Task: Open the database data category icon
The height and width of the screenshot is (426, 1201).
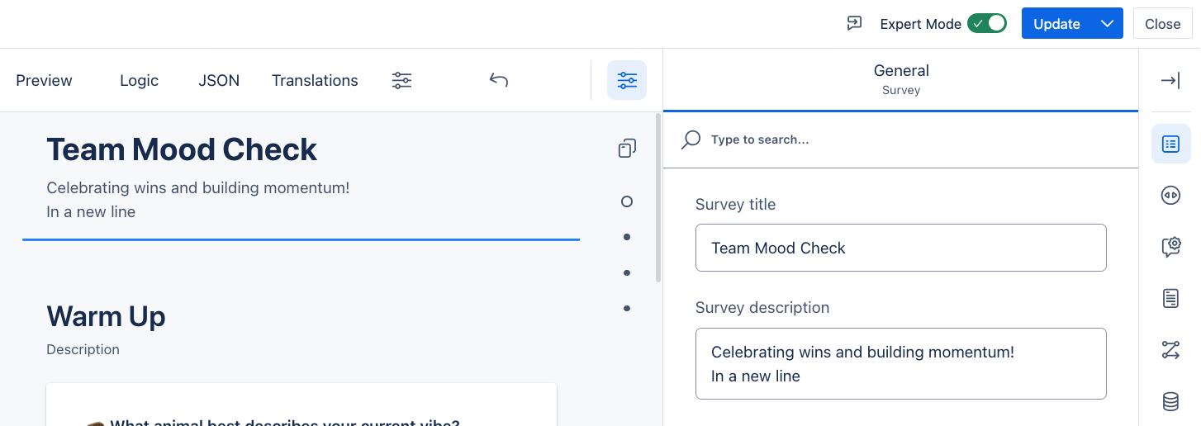Action: tap(1170, 401)
